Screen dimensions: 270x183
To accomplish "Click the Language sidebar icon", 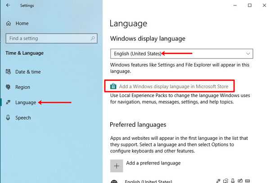I will click(x=8, y=103).
